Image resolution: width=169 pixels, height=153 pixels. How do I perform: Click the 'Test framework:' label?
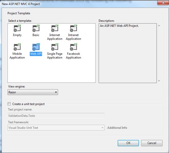[18, 122]
